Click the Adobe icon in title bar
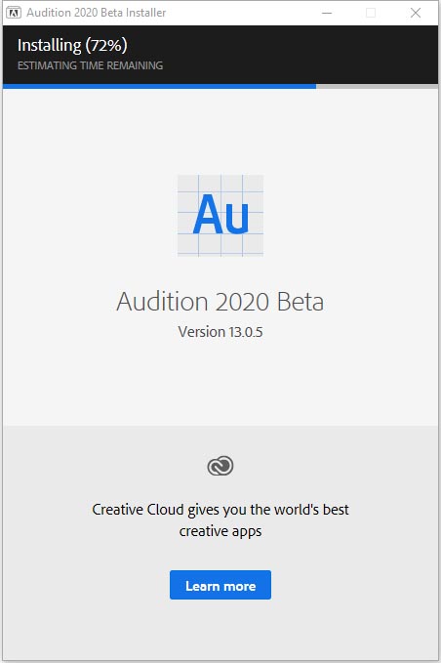 [13, 13]
